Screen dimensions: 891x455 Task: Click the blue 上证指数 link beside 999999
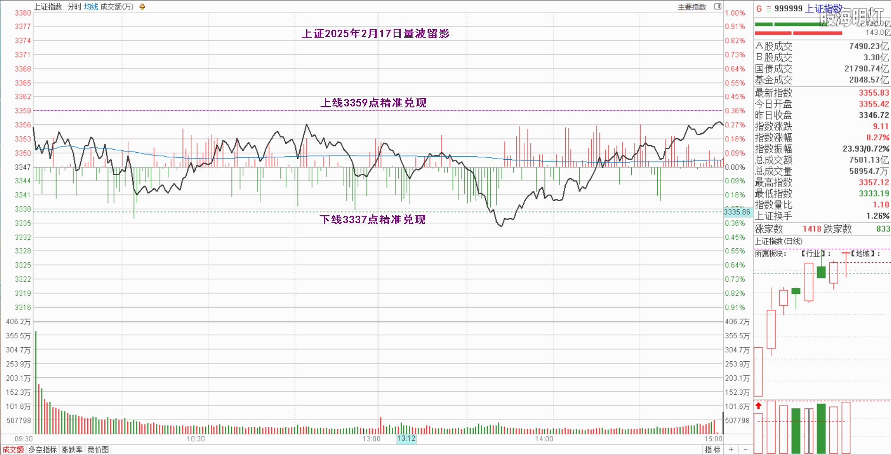point(824,8)
